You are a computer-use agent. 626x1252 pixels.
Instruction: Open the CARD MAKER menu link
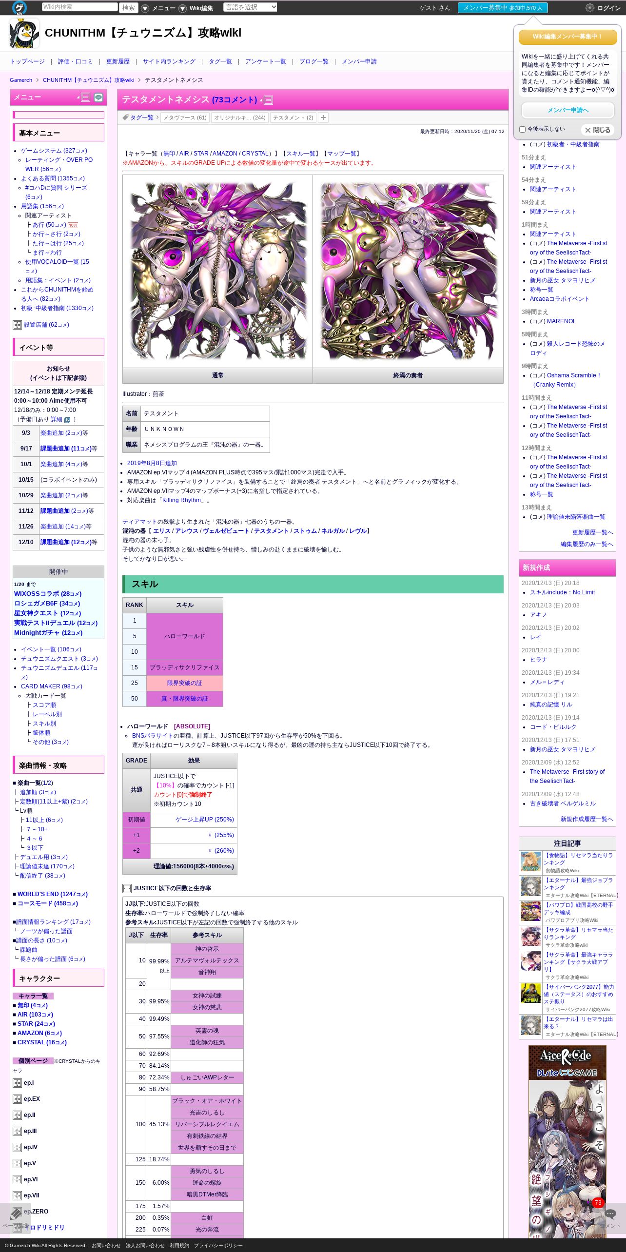pyautogui.click(x=52, y=686)
